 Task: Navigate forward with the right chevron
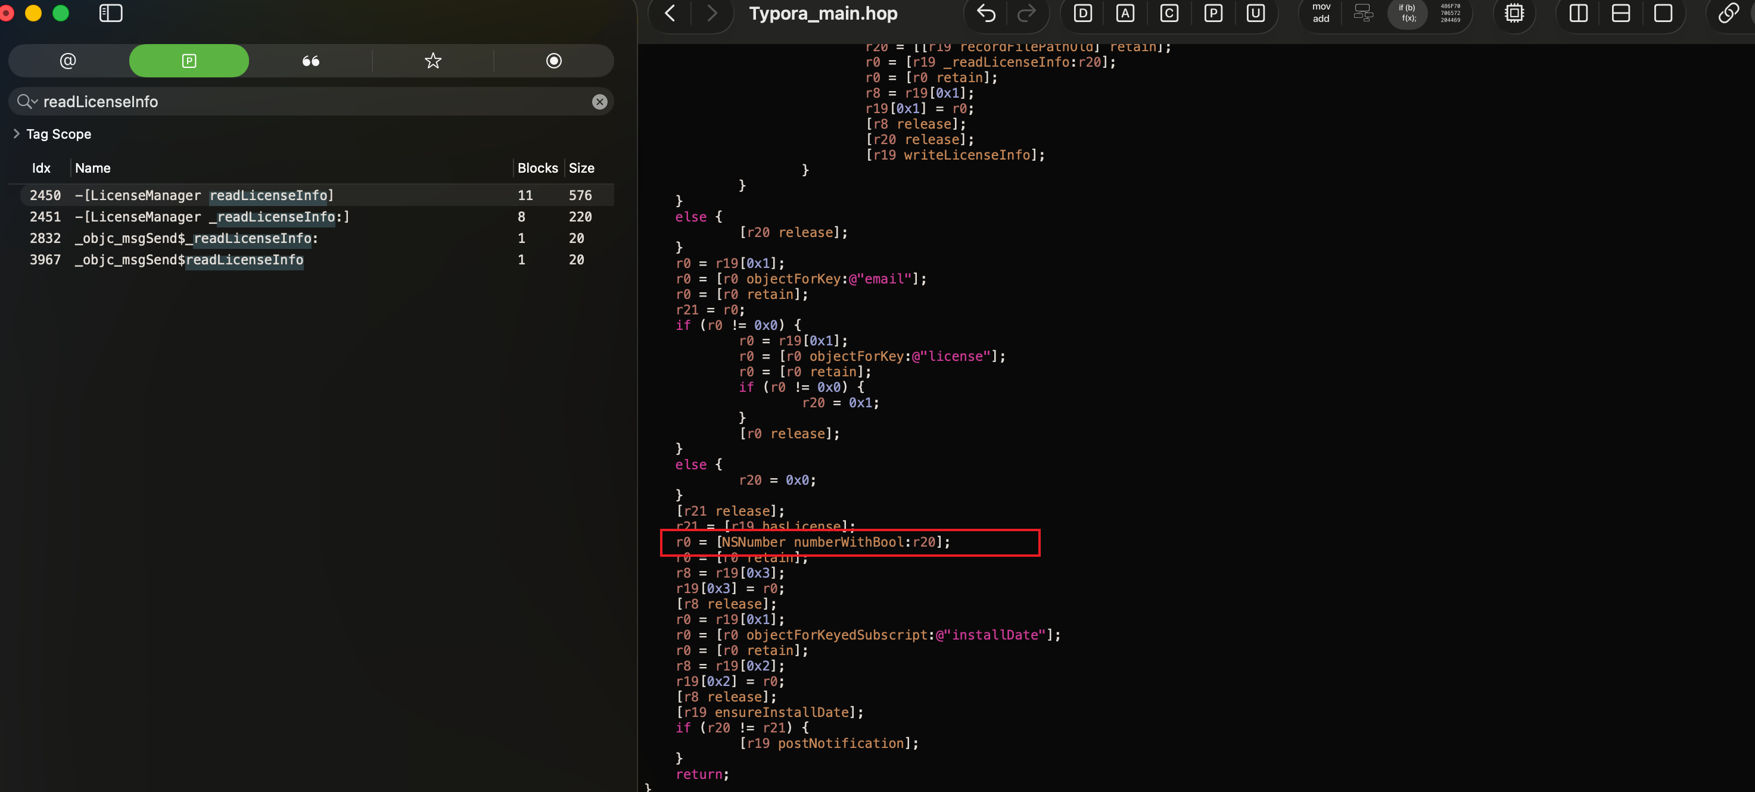click(x=712, y=13)
